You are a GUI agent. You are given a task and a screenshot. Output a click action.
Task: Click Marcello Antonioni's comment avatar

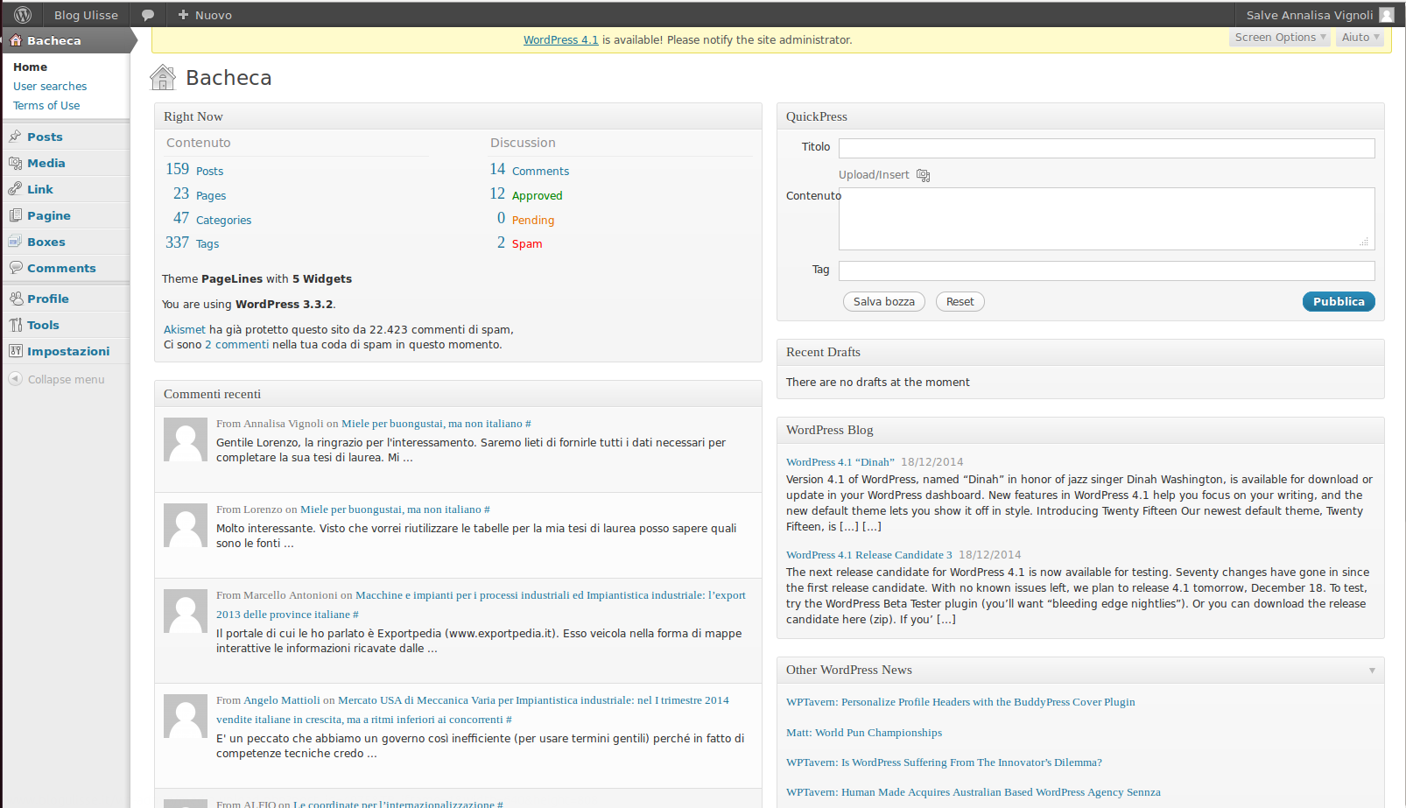click(186, 611)
